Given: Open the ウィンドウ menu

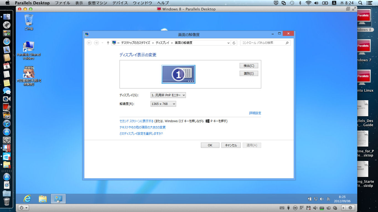Looking at the screenshot, I should tap(143, 3).
